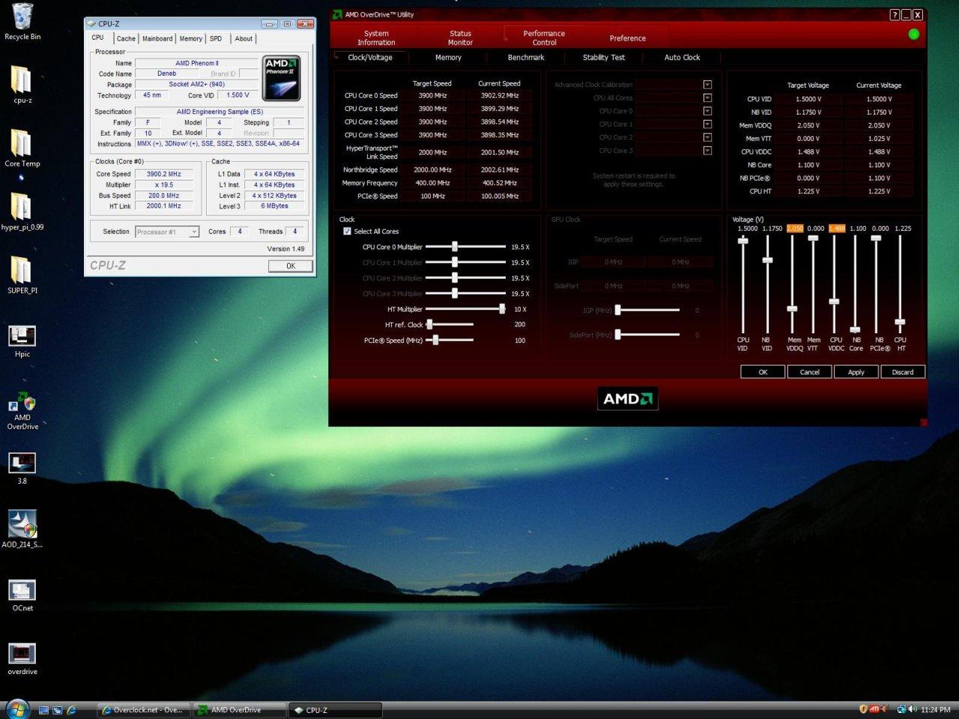Image resolution: width=959 pixels, height=719 pixels.
Task: Open the Recycle Bin desktop icon
Action: point(22,21)
